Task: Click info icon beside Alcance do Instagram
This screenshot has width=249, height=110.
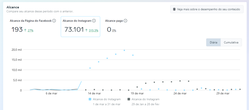Action: point(94,21)
